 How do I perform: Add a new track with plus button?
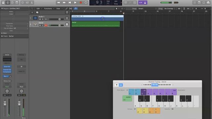32,13
